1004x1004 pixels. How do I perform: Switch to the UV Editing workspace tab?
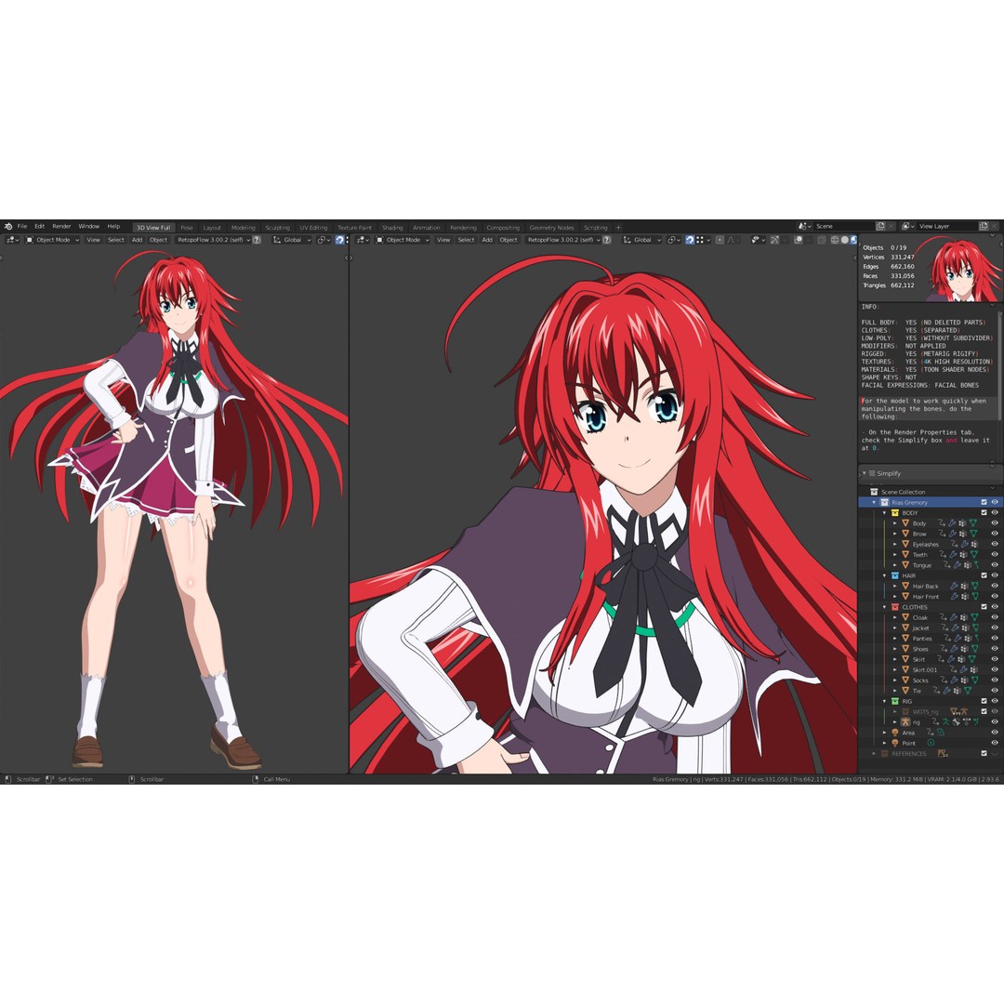(314, 228)
